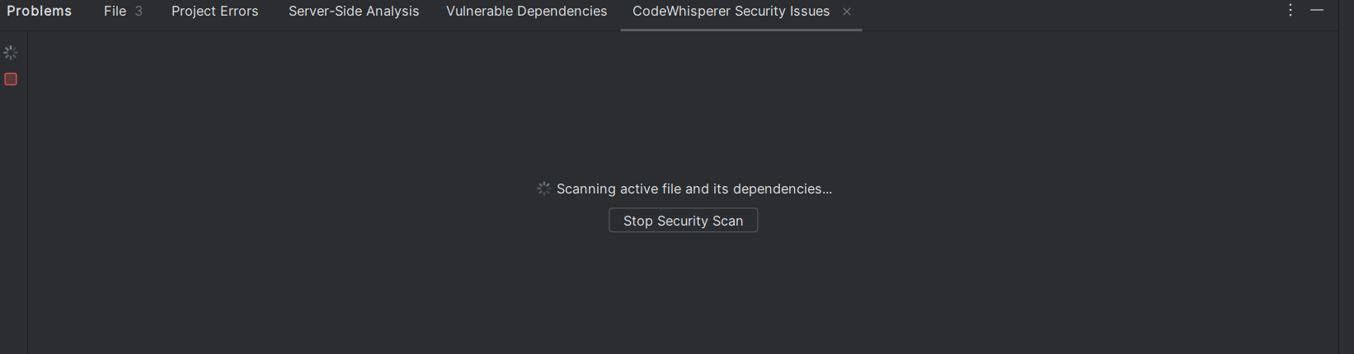Show the Vulnerable Dependencies tab

pyautogui.click(x=526, y=12)
